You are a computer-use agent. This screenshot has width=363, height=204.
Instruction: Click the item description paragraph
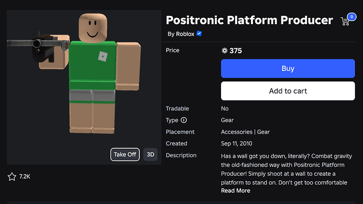coord(286,169)
